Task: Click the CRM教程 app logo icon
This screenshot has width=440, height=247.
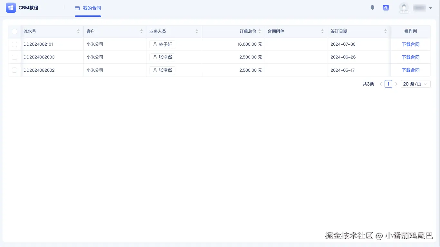Action: click(x=11, y=8)
